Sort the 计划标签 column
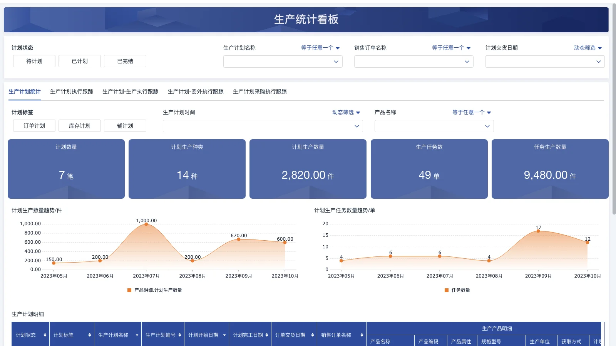This screenshot has height=346, width=616. [89, 334]
